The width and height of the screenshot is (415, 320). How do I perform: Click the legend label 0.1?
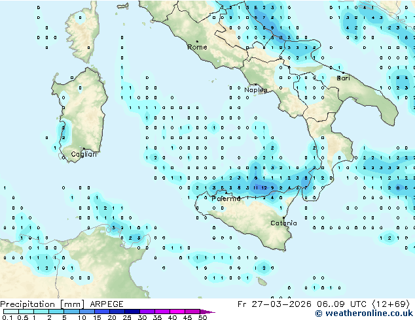click(x=7, y=317)
